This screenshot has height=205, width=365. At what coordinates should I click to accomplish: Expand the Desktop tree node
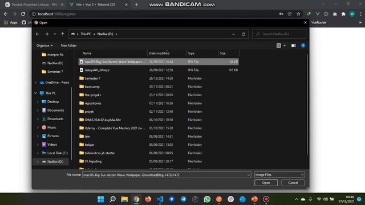click(38, 102)
